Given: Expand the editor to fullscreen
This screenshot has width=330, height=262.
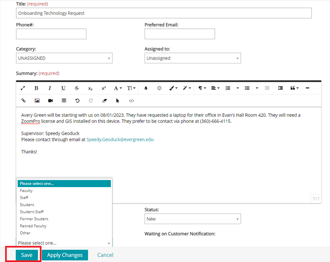Looking at the screenshot, I should pos(23,88).
